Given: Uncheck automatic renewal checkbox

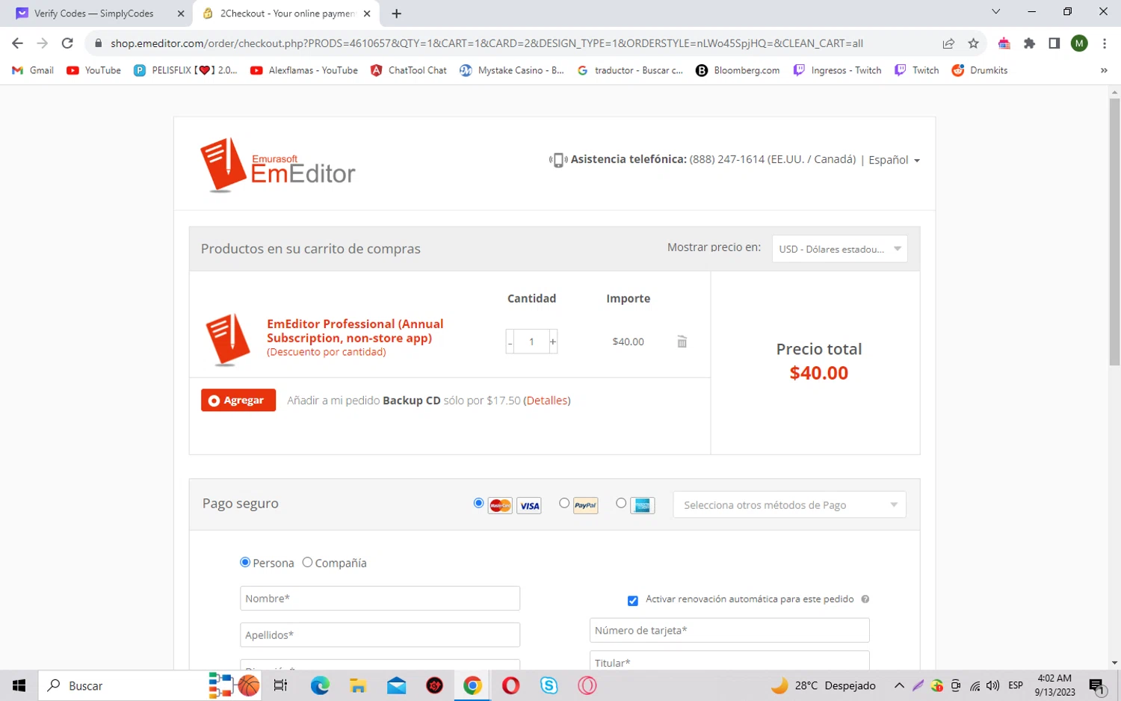Looking at the screenshot, I should (633, 600).
